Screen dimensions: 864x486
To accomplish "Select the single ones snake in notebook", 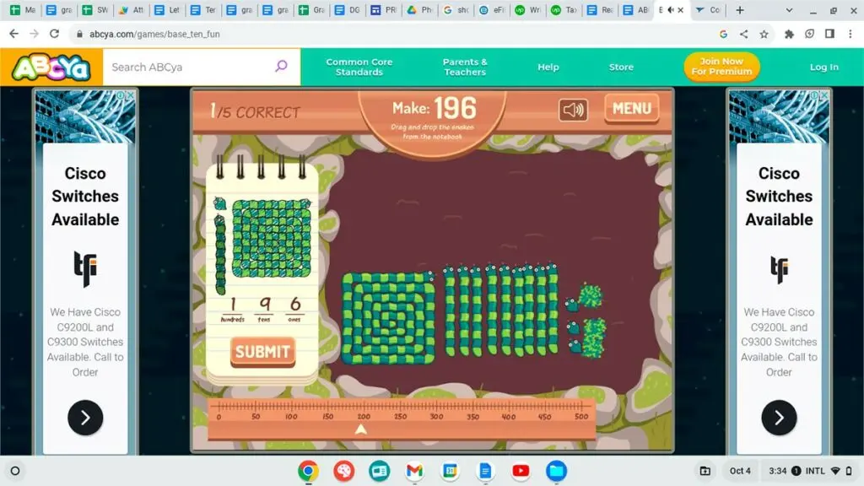I will 220,203.
